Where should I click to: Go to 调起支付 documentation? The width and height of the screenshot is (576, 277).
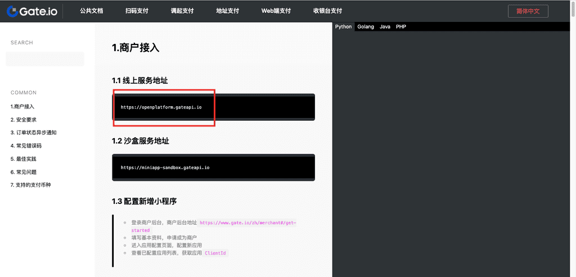click(183, 11)
